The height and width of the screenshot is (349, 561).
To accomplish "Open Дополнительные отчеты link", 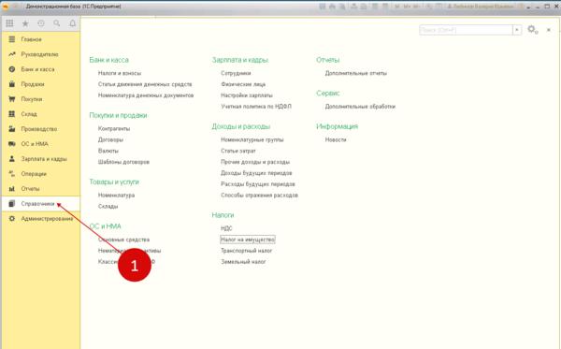I will [x=355, y=73].
